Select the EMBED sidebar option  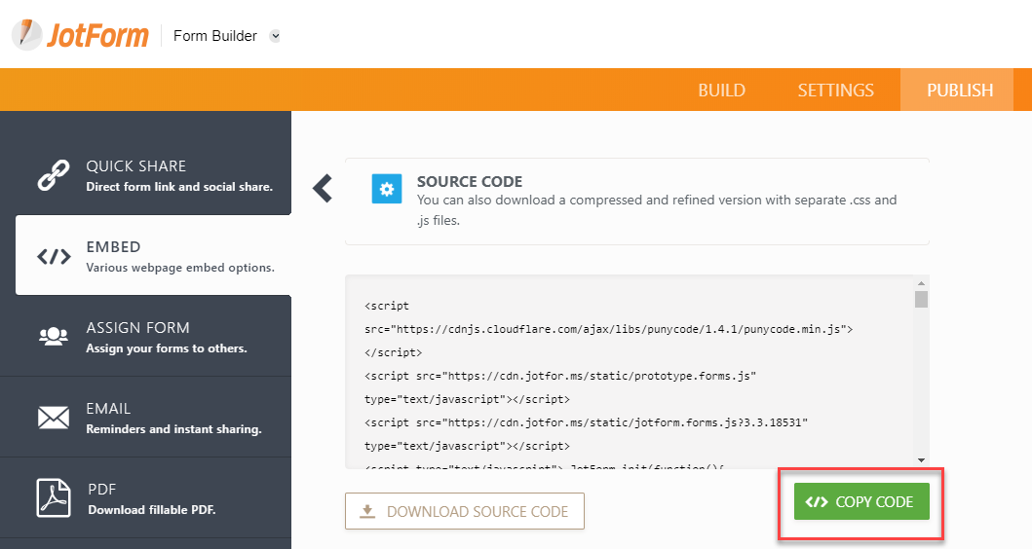pyautogui.click(x=153, y=255)
